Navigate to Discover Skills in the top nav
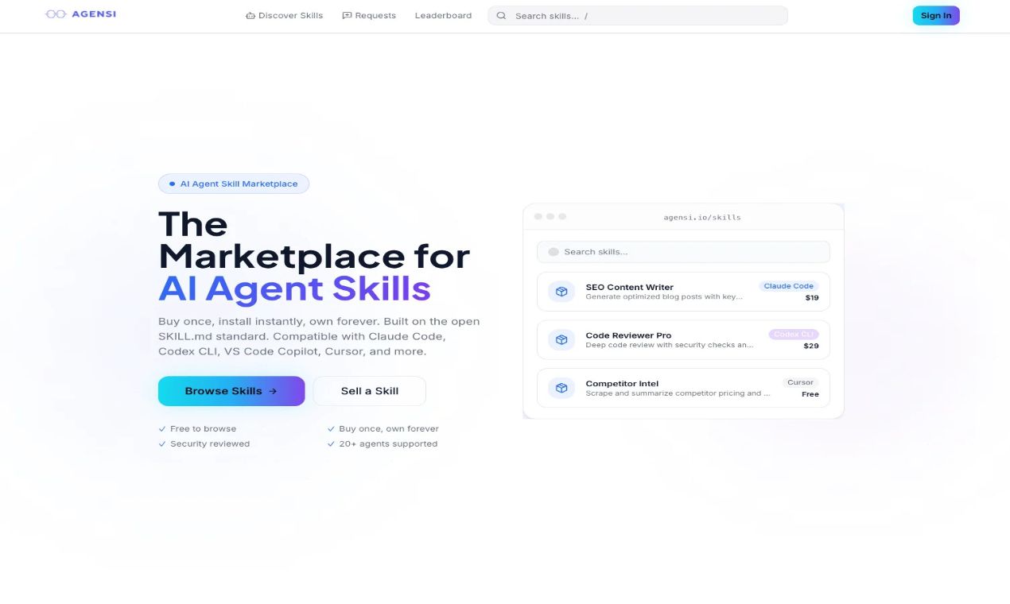This screenshot has width=1010, height=604. [291, 15]
